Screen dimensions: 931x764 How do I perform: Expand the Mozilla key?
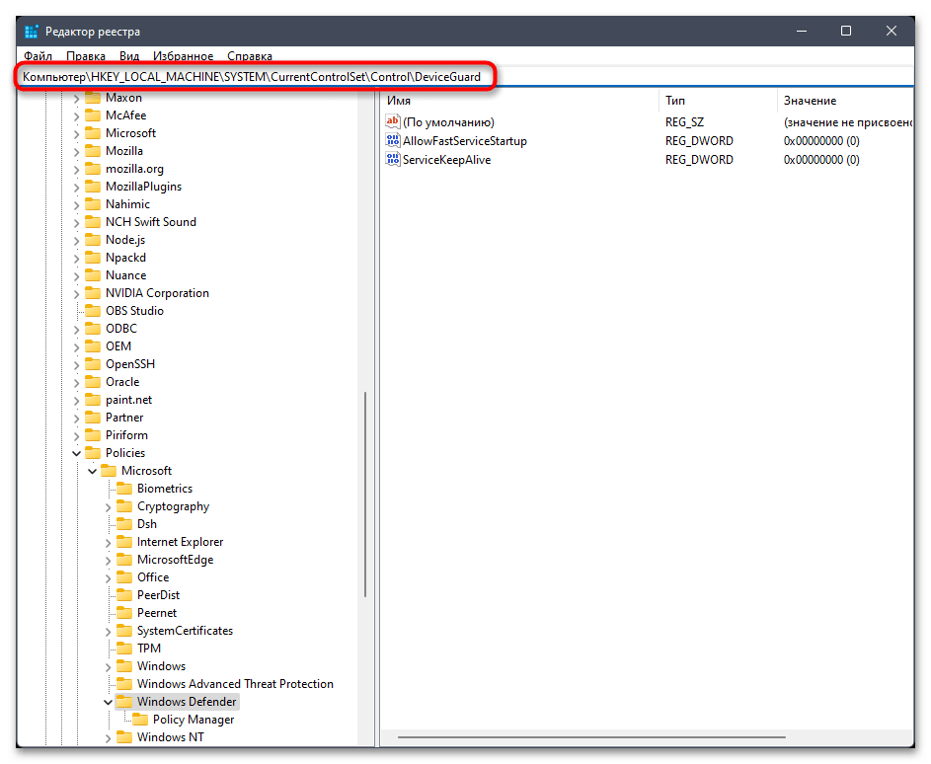pyautogui.click(x=77, y=152)
